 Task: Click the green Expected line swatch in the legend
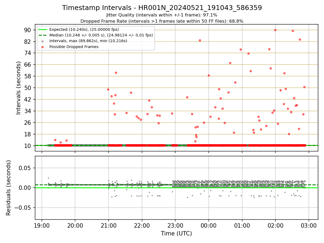43,29
